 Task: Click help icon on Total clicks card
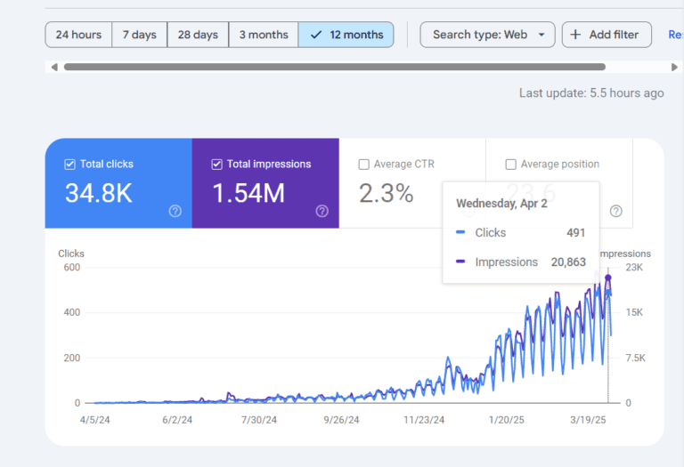pos(175,211)
